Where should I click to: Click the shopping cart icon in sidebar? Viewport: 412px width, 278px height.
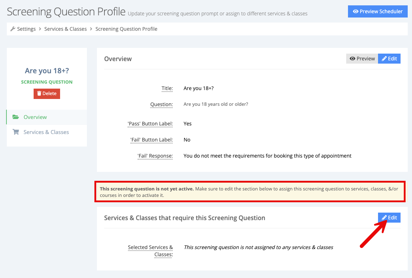point(16,132)
